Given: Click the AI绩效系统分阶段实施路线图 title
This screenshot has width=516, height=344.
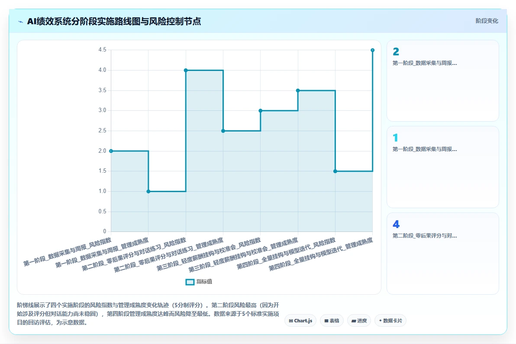Looking at the screenshot, I should 114,22.
